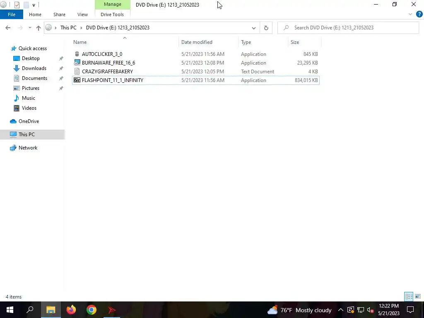
Task: Select the BURNAWARE_FREE_16_6 application icon
Action: click(77, 63)
